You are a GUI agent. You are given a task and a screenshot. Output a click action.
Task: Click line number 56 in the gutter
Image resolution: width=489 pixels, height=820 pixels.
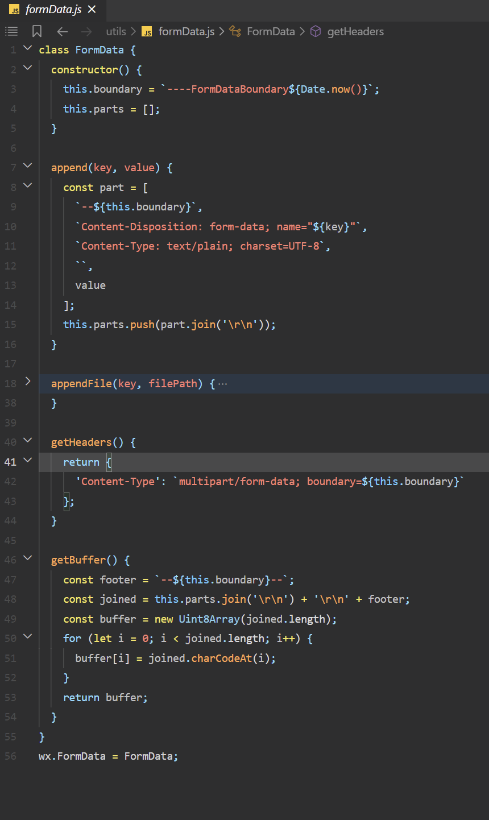(x=11, y=756)
